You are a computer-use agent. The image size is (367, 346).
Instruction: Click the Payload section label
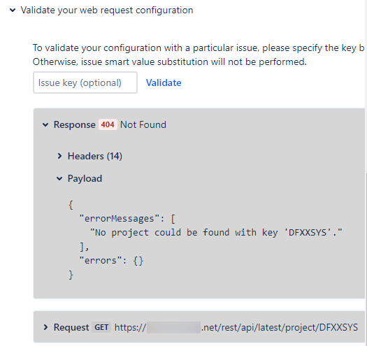(85, 178)
